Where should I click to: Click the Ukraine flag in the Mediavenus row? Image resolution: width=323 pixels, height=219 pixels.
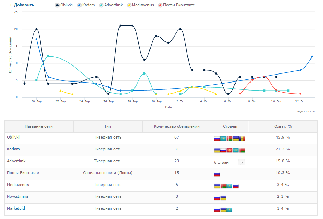217,186
